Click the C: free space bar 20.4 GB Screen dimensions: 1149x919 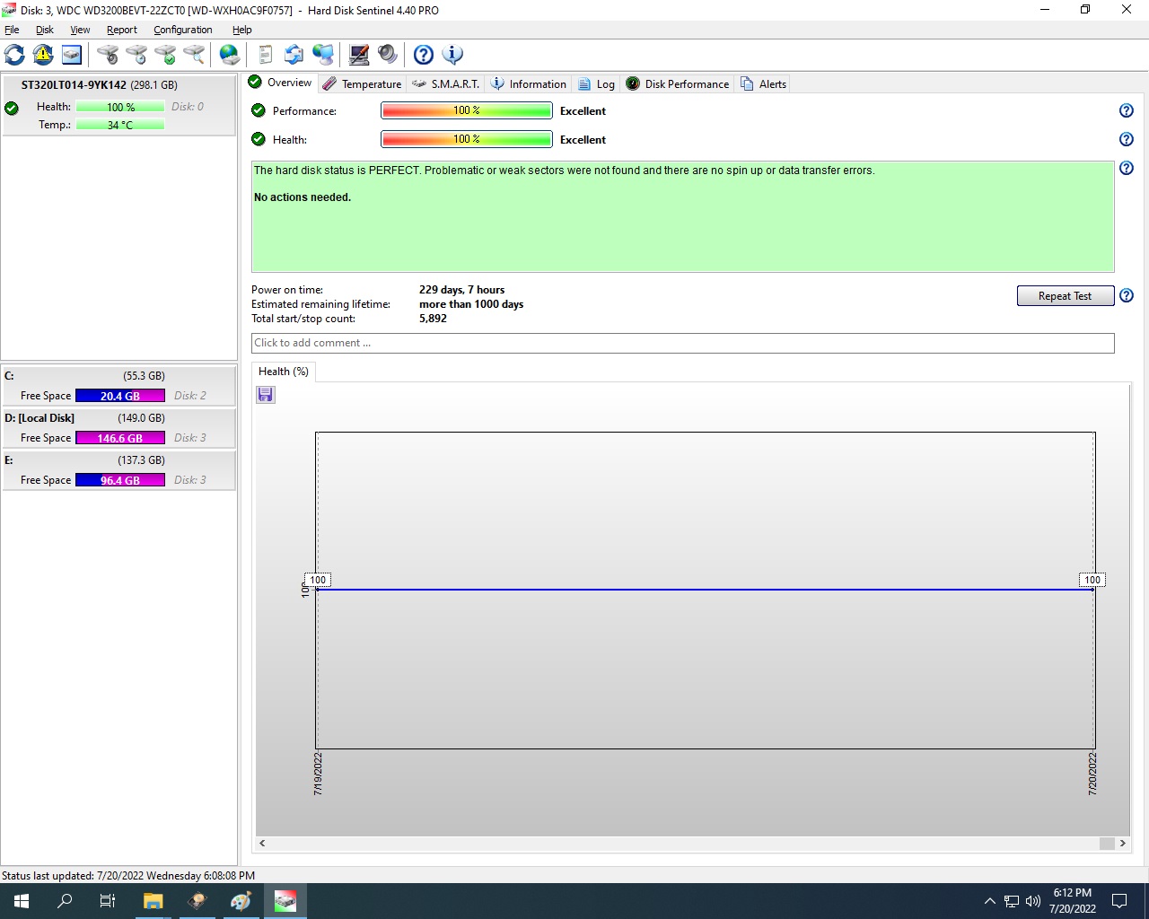point(120,396)
